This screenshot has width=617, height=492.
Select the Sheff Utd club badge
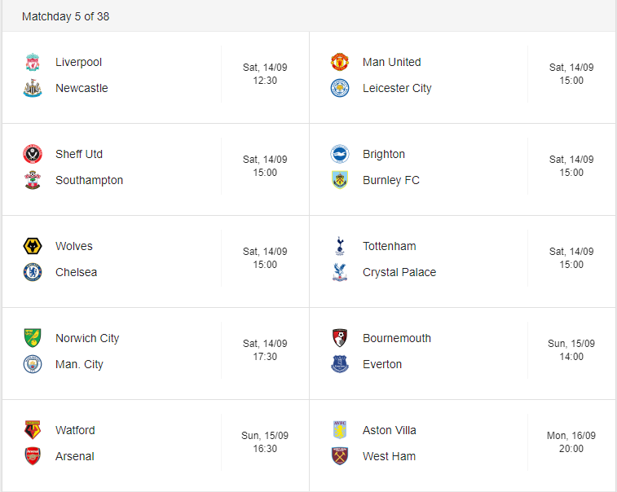(33, 154)
